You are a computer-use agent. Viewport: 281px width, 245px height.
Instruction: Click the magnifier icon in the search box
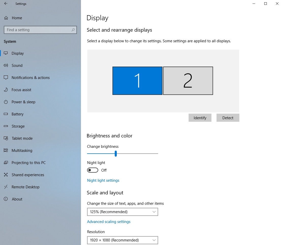[73, 30]
